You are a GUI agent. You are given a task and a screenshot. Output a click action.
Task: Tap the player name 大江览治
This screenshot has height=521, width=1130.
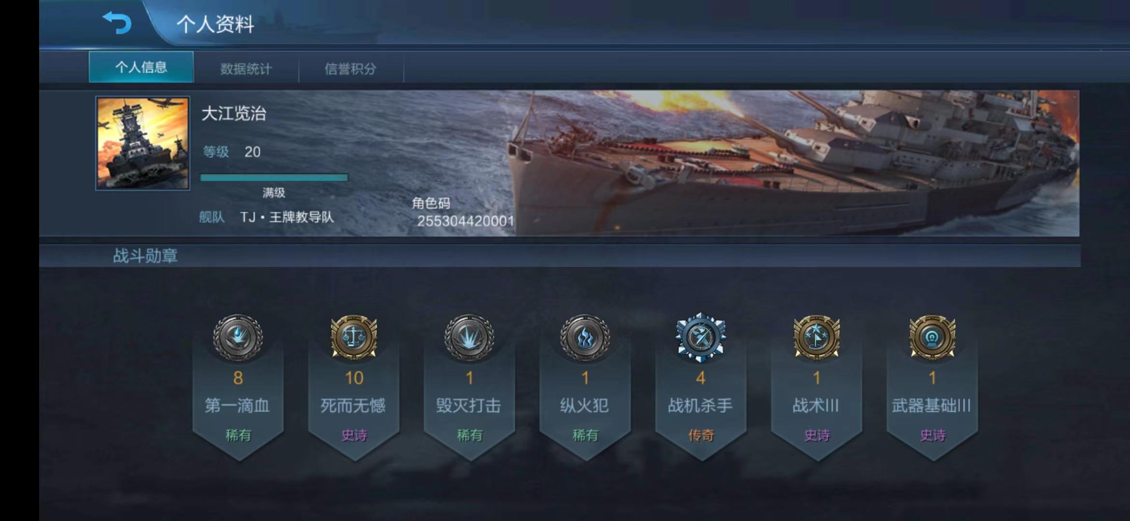(234, 114)
